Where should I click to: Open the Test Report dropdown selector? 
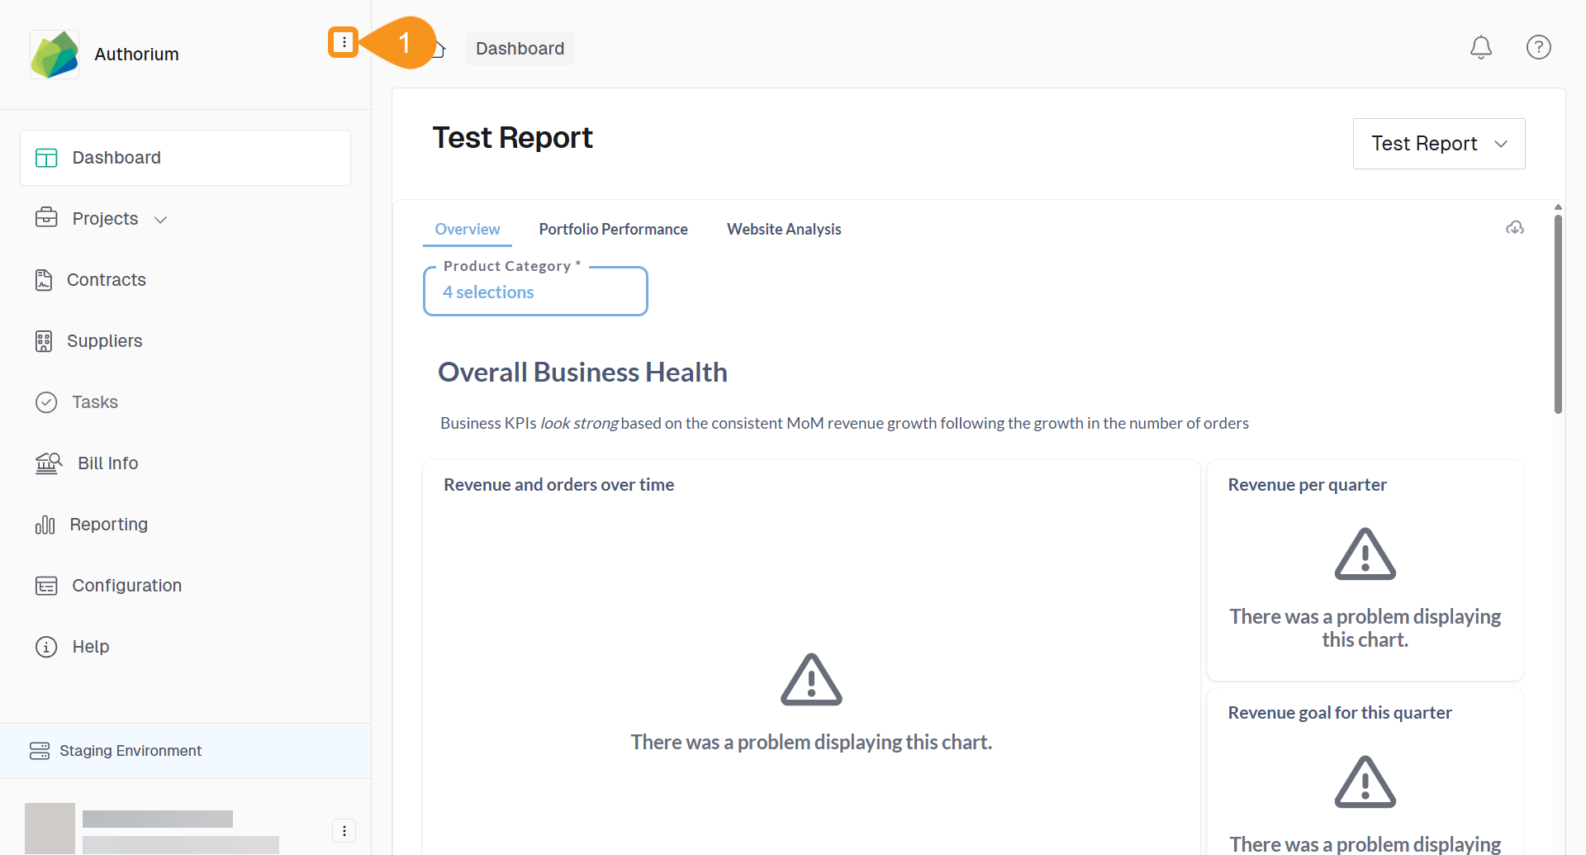pyautogui.click(x=1438, y=144)
